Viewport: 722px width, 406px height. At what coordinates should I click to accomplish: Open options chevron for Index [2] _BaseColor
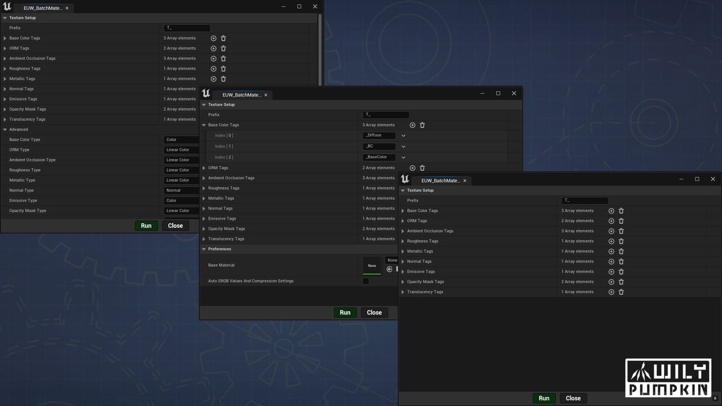point(403,157)
